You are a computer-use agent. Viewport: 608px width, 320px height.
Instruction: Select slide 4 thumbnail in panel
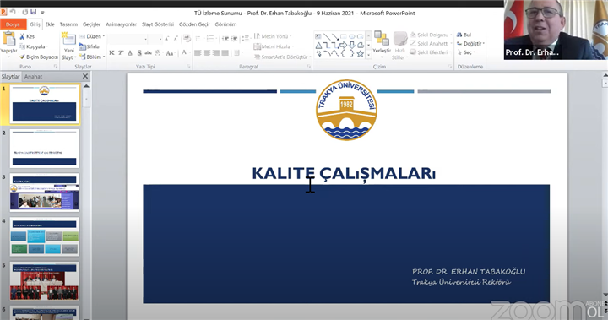[44, 236]
